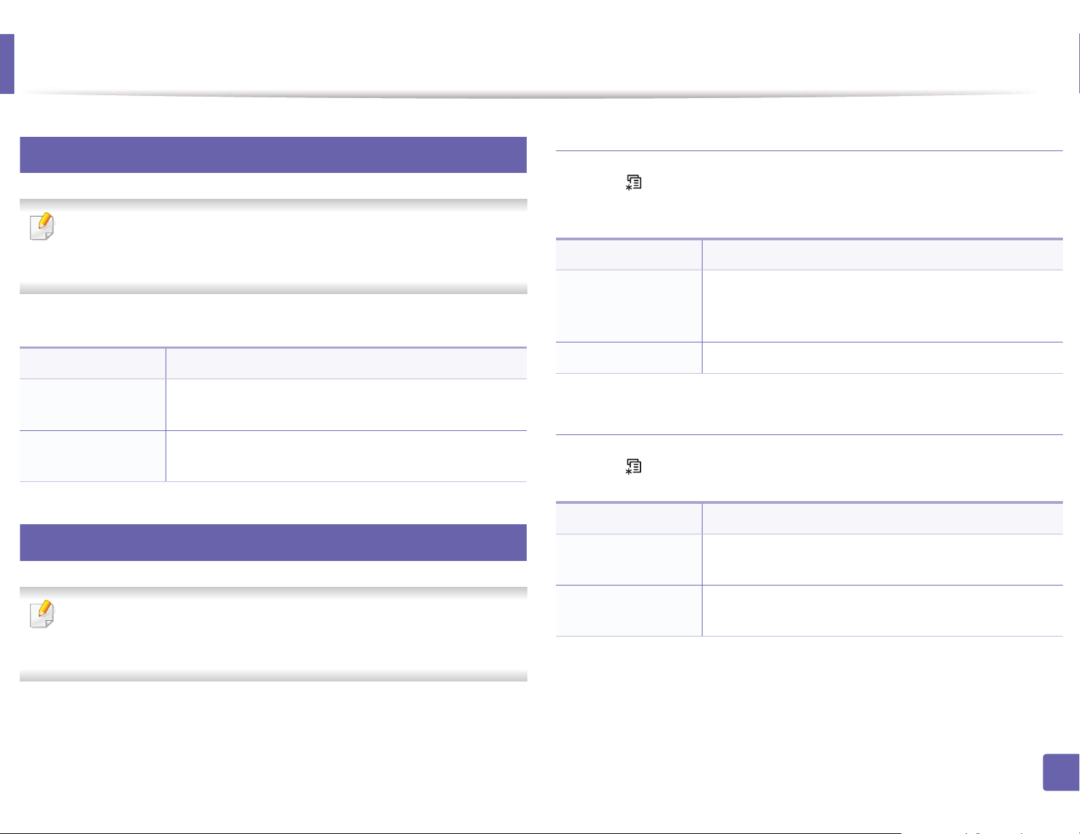Click the upper pencil note icon

pyautogui.click(x=42, y=227)
